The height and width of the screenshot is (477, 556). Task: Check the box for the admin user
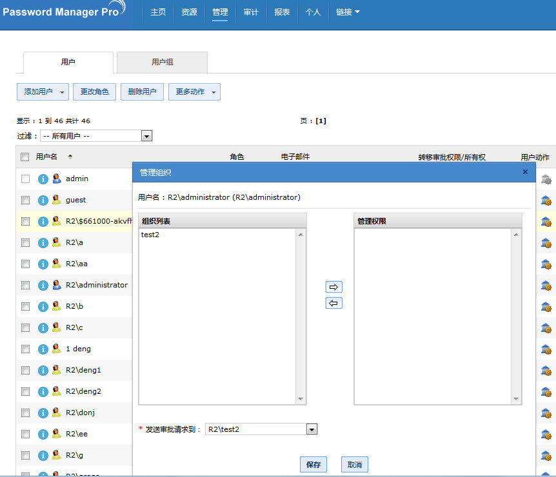26,179
